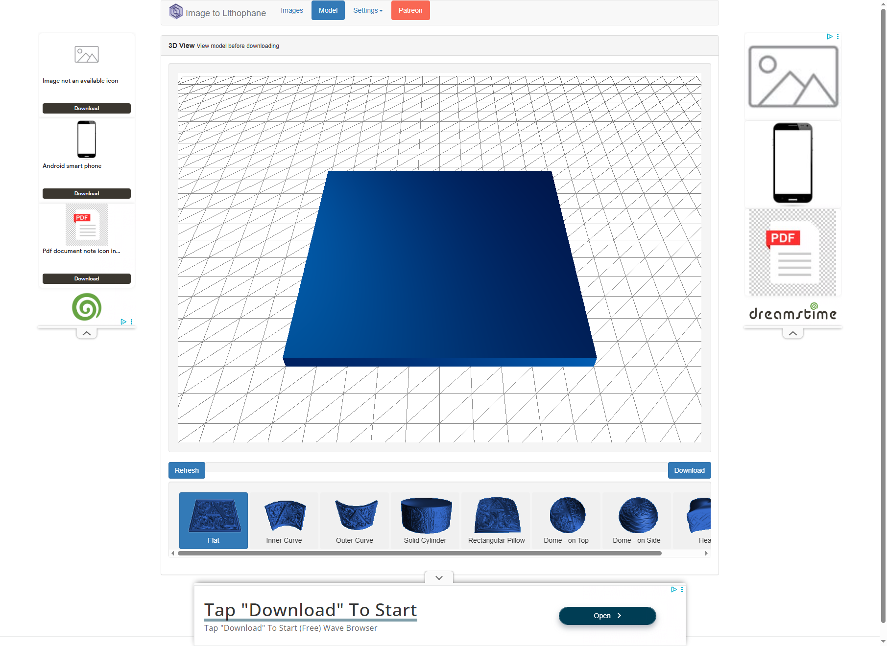Select the Dome - on Side shape
Image resolution: width=887 pixels, height=646 pixels.
[637, 520]
